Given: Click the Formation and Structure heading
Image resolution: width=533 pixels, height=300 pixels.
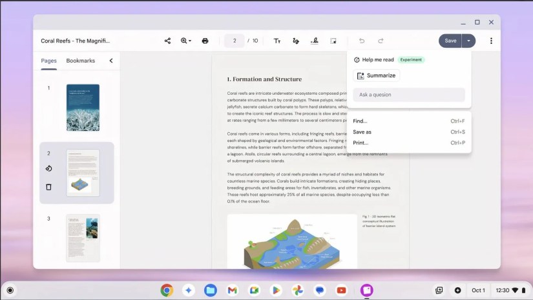Looking at the screenshot, I should coord(264,79).
